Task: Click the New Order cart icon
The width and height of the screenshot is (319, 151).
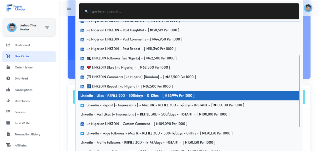Action: [x=8, y=56]
